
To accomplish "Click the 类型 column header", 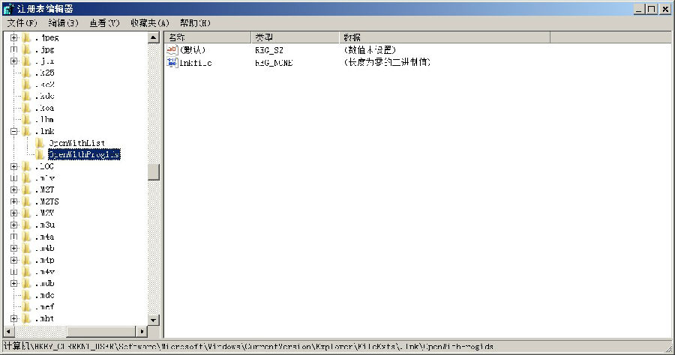I will click(x=295, y=37).
